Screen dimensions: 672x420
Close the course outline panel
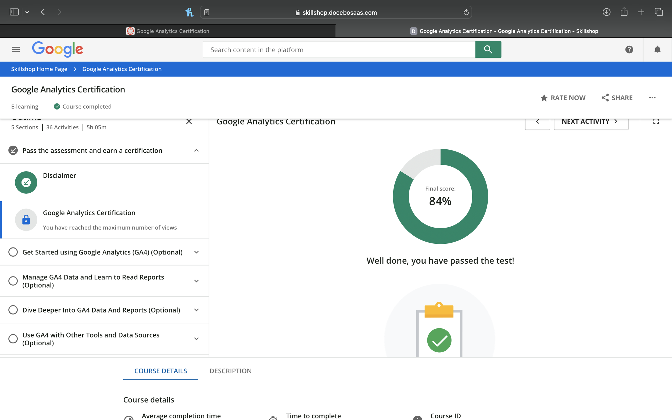[189, 121]
